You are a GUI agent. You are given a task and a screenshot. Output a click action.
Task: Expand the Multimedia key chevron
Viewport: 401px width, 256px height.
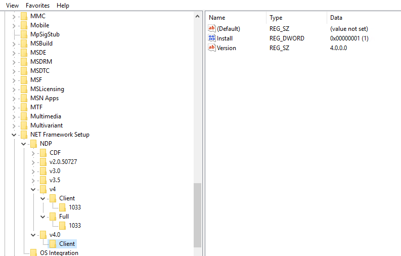click(14, 117)
